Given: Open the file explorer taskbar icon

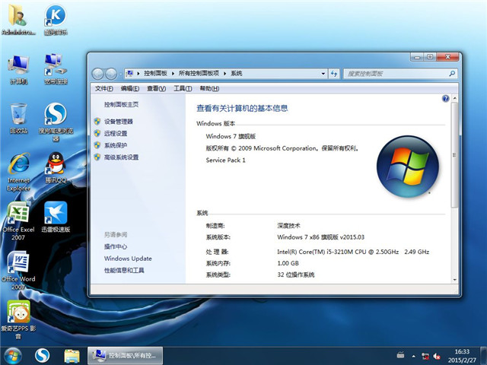Looking at the screenshot, I should (x=72, y=356).
